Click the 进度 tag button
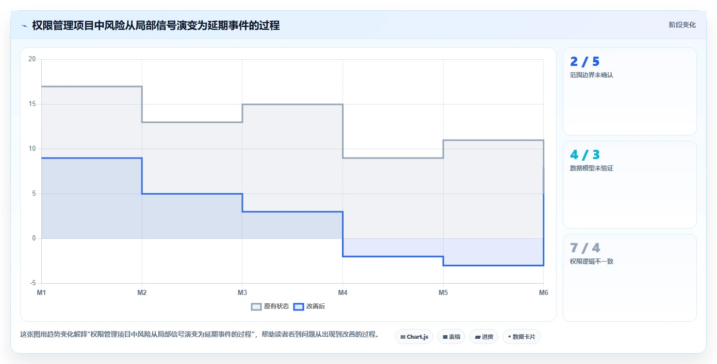Image resolution: width=717 pixels, height=364 pixels. coord(484,337)
